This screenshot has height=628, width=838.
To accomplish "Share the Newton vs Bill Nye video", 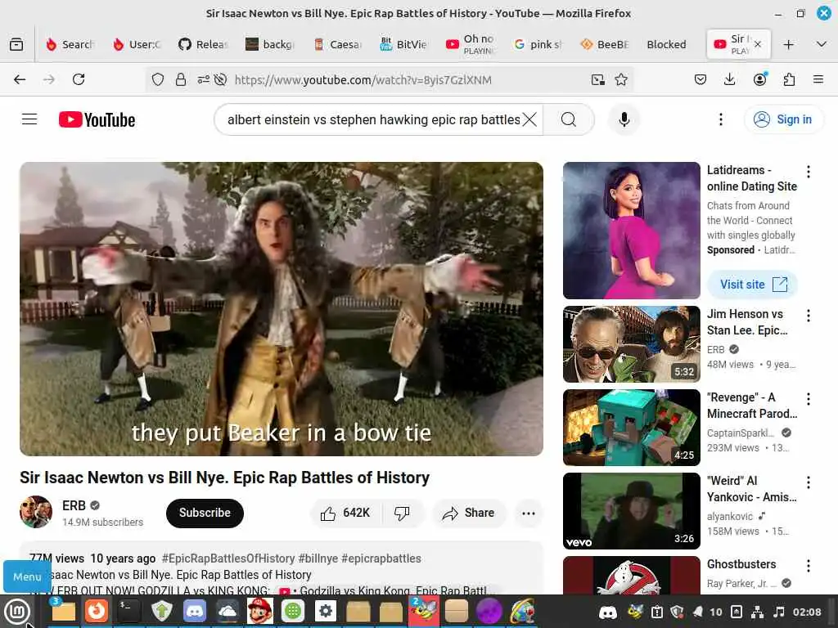I will pyautogui.click(x=468, y=513).
